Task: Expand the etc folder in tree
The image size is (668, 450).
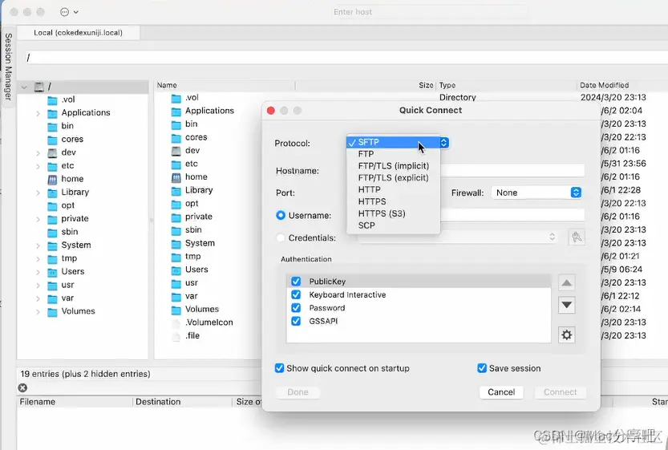Action: [x=38, y=166]
